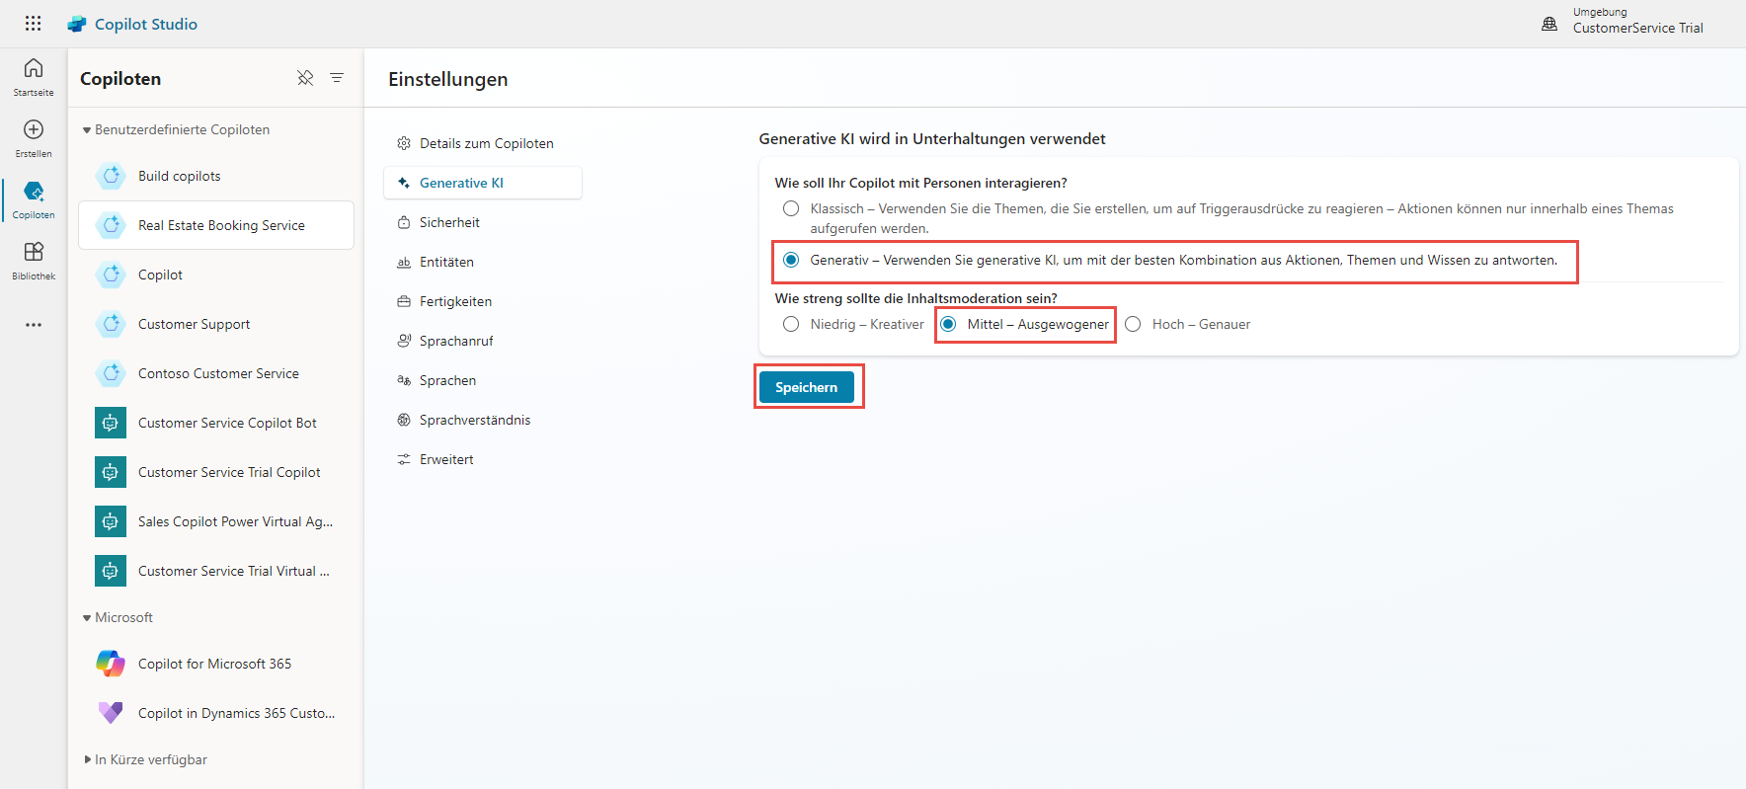Image resolution: width=1746 pixels, height=789 pixels.
Task: Click the lock icon for Sicherheit
Action: 404,222
